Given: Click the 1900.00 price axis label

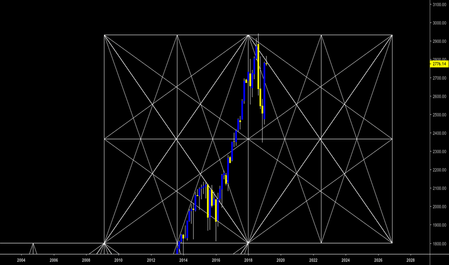Looking at the screenshot, I should [x=439, y=225].
